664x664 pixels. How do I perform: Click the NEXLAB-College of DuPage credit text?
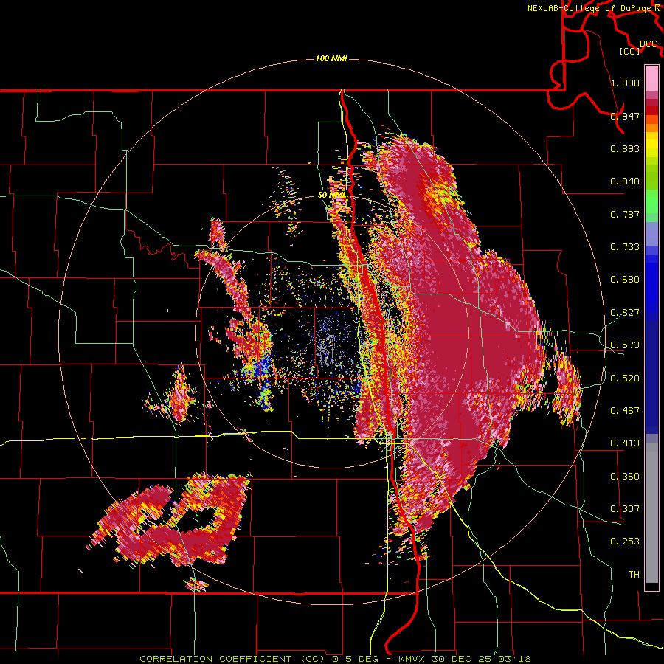(x=590, y=8)
